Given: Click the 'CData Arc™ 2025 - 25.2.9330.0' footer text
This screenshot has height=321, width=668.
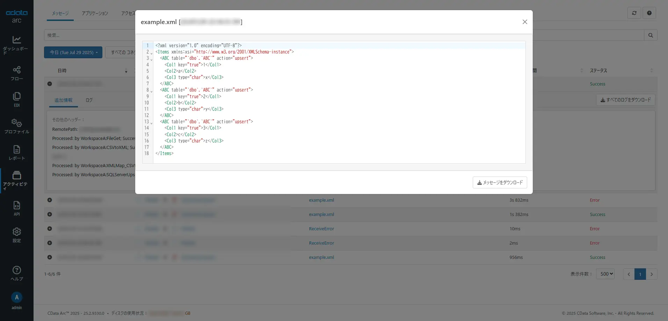Looking at the screenshot, I should pos(76,313).
